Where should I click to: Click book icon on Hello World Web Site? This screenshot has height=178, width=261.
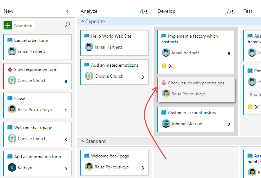[87, 36]
